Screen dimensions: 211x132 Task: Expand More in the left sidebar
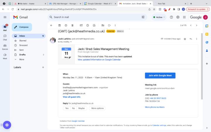tap(21, 59)
